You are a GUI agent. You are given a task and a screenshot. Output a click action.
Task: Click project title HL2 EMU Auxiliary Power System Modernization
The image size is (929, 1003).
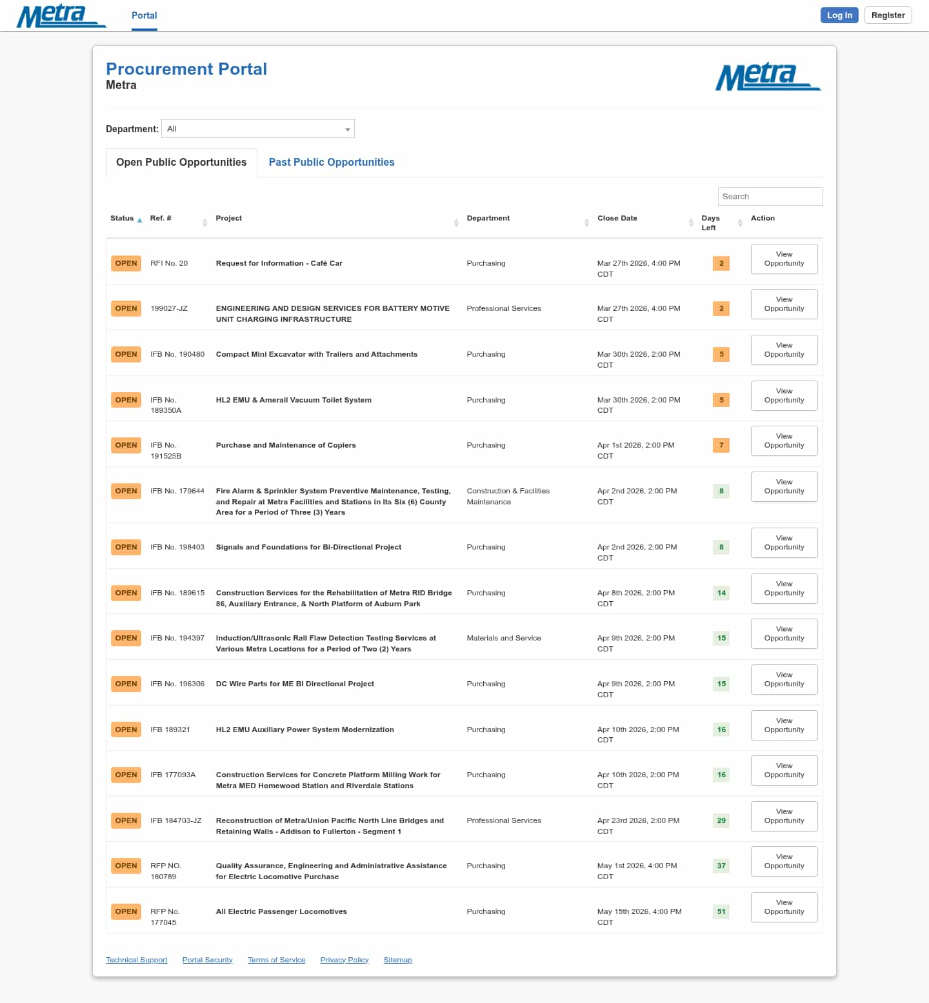(305, 730)
